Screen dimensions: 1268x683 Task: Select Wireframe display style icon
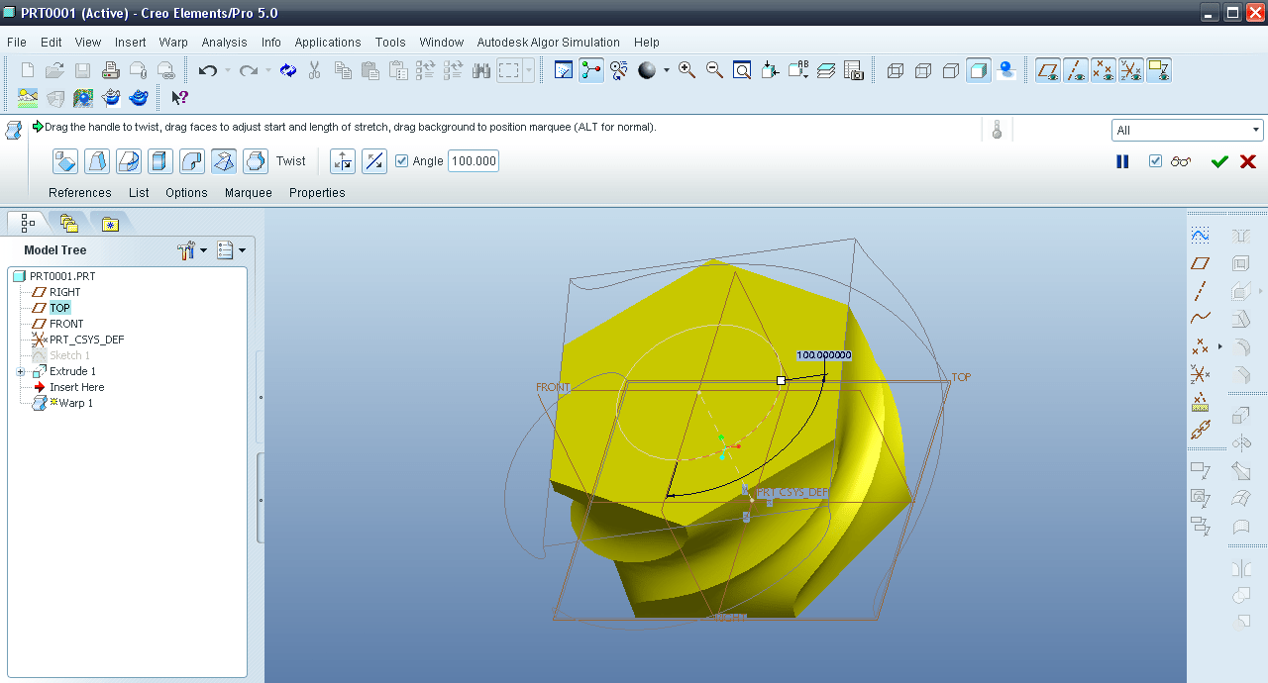[x=896, y=70]
